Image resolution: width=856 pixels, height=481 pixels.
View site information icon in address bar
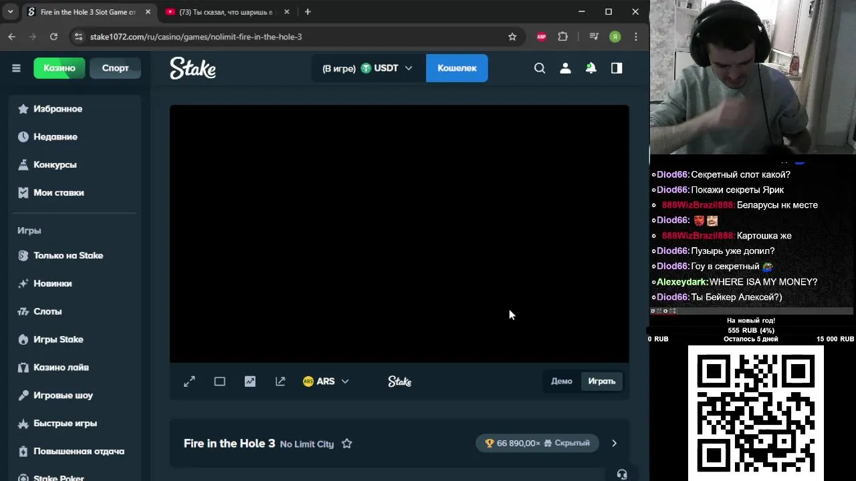click(x=78, y=37)
